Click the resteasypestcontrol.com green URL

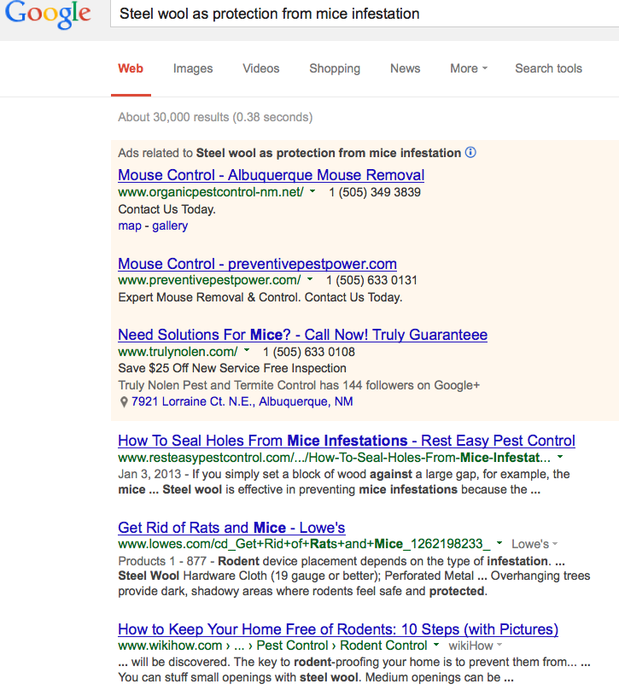pos(335,458)
